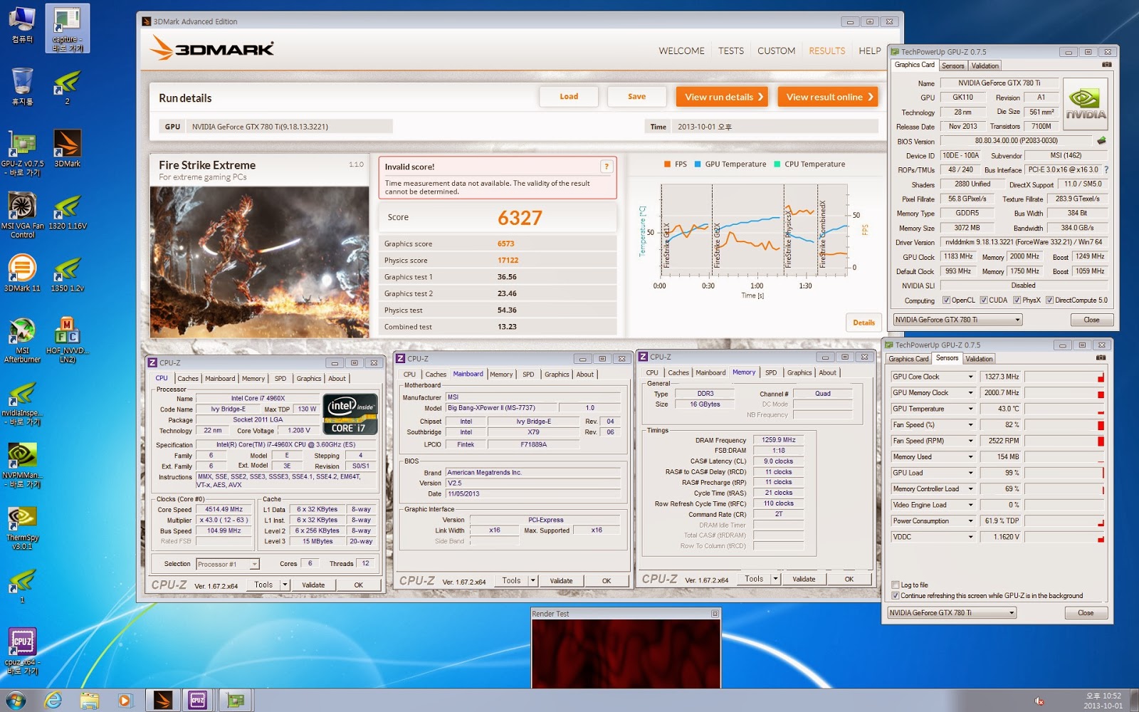The image size is (1139, 712).
Task: Open GPU Memory Clock sensor dropdown
Action: pos(970,392)
